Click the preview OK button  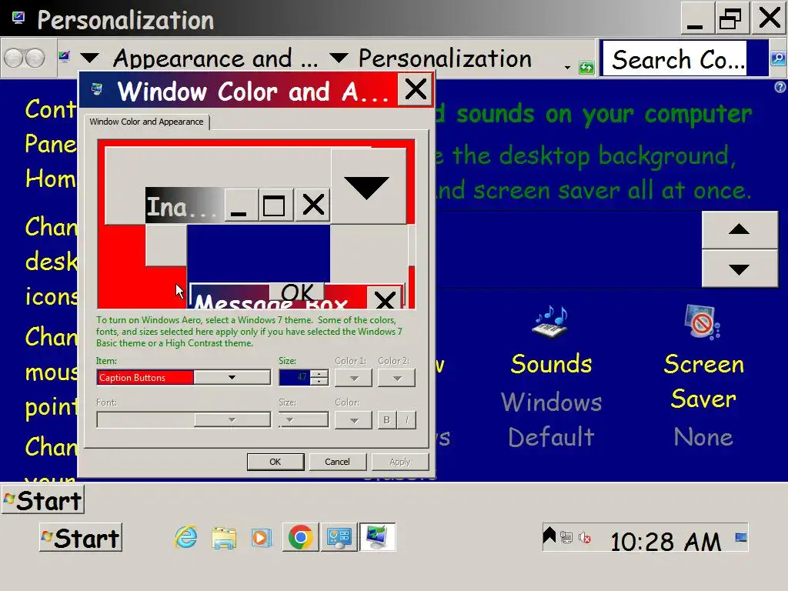(297, 292)
